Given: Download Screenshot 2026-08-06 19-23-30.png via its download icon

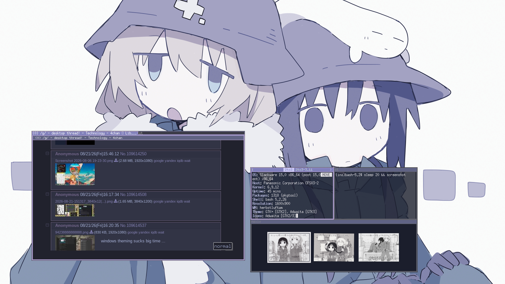Looking at the screenshot, I should [x=116, y=160].
